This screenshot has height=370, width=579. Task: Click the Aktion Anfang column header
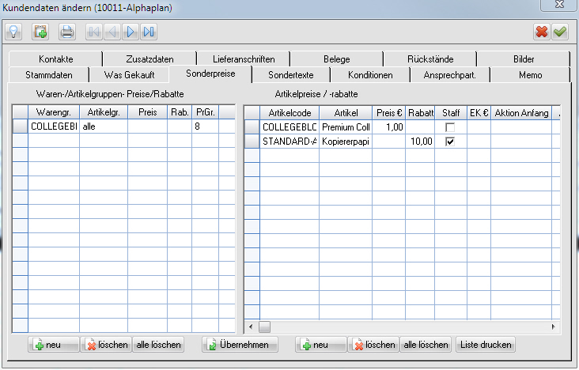521,113
